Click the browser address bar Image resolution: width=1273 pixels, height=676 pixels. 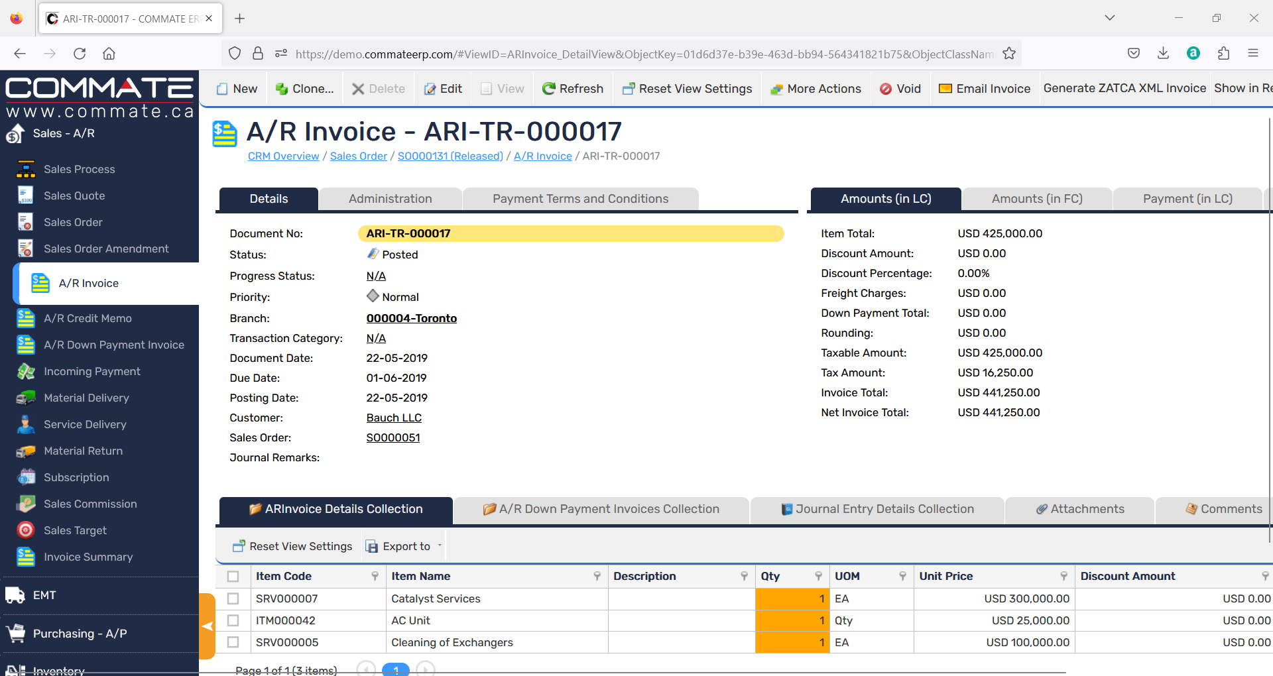click(x=643, y=54)
